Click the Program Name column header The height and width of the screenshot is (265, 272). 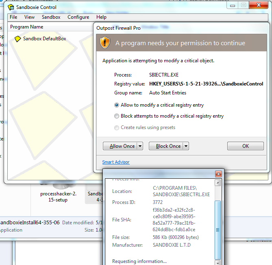50,27
